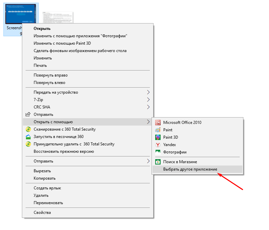Click the 360 sandbox icon
The height and width of the screenshot is (230, 269).
[x=28, y=137]
